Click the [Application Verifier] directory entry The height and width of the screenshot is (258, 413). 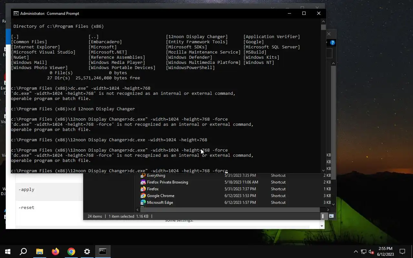tap(272, 37)
